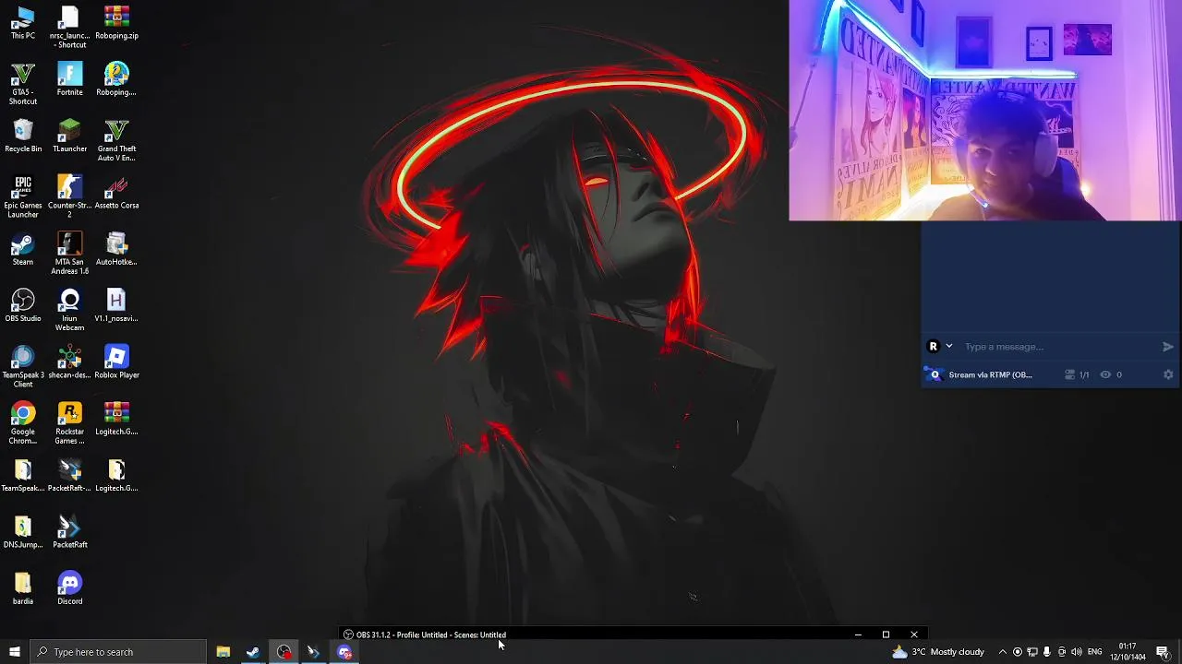1182x664 pixels.
Task: Select the Counter-Strike 2 icon
Action: coord(69,197)
